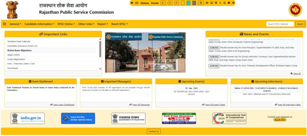Click the small dark rectangular icon before the monitor icon
The width and height of the screenshot is (307, 136).
[207, 3]
